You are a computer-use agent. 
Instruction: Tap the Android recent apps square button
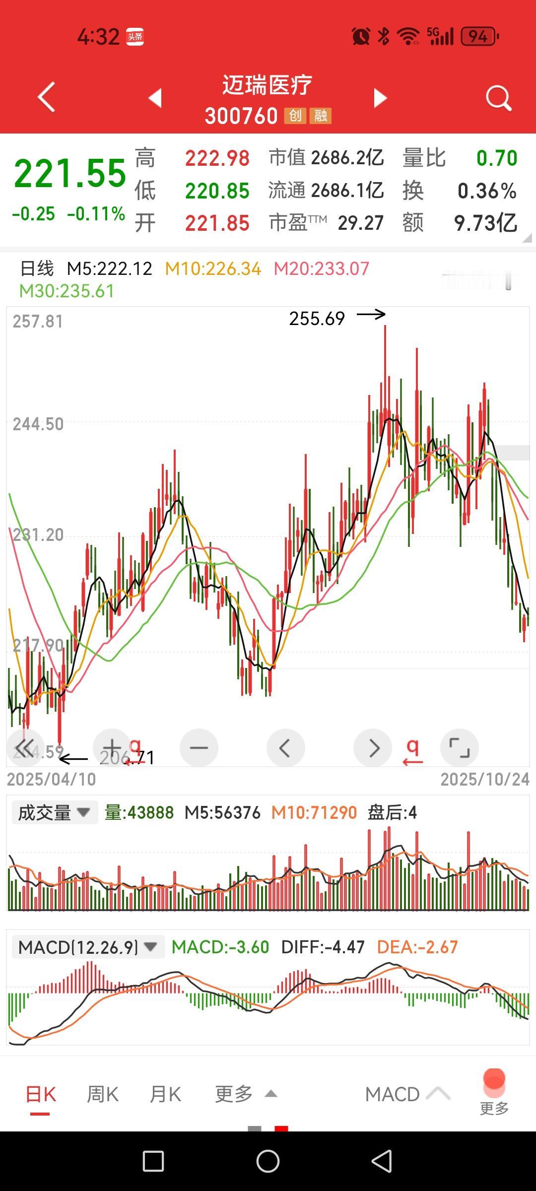coord(153,1162)
